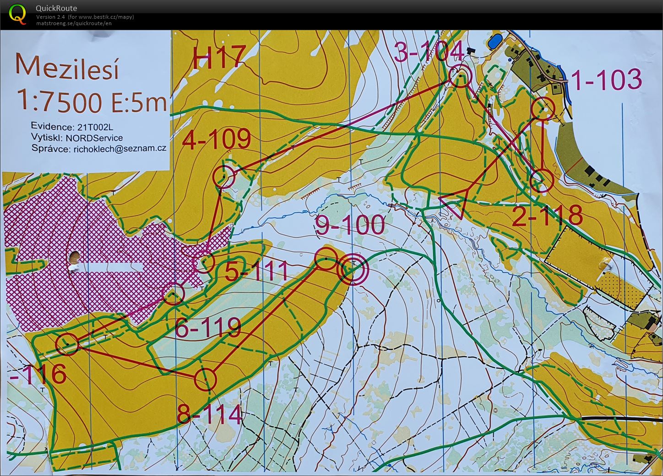Click the -116 control label
Screen dimensions: 663x476
(x=38, y=374)
